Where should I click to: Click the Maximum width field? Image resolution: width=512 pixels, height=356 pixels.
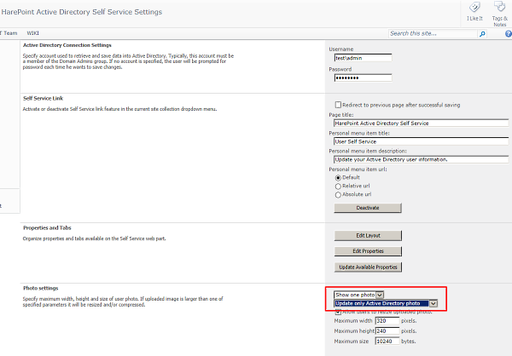[387, 320]
